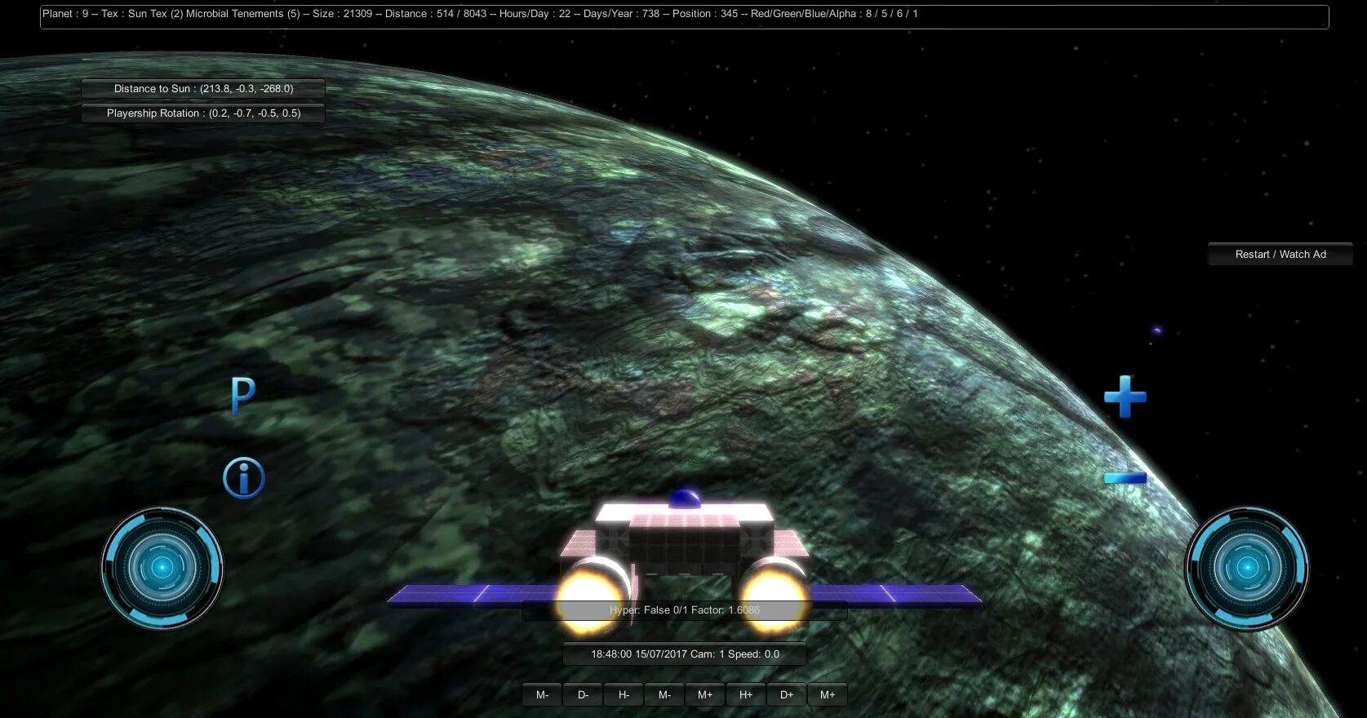Click the D+ time button
Viewport: 1367px width, 718px height.
tap(787, 695)
